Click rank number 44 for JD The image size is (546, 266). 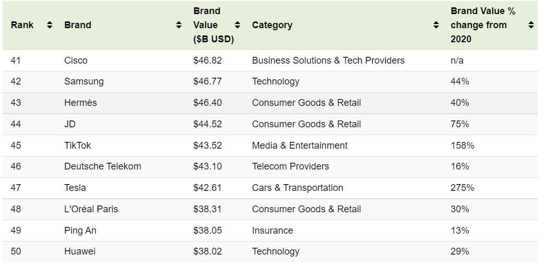[16, 124]
